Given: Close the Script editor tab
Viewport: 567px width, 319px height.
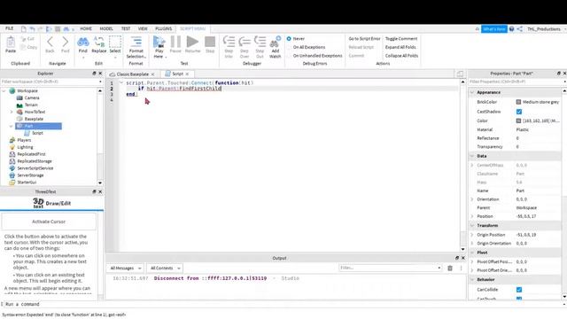Looking at the screenshot, I should coord(187,74).
